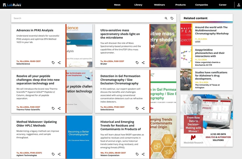Click 'Thermo Fisher Scientific' organizer text

coord(28,110)
